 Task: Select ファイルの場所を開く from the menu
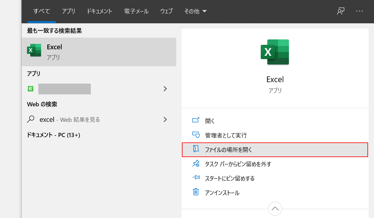[228, 150]
